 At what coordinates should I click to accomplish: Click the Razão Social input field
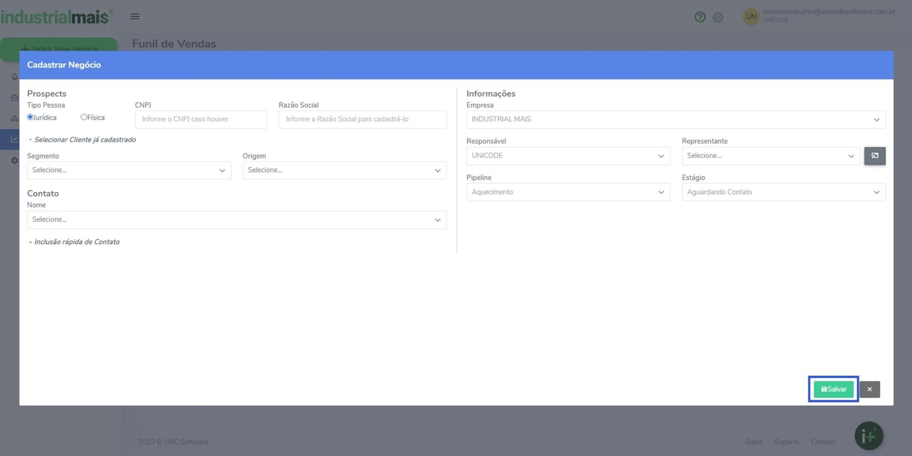point(362,120)
